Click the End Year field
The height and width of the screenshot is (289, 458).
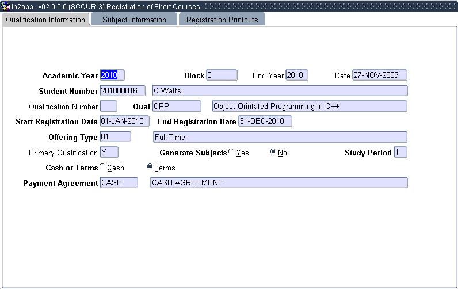[296, 75]
